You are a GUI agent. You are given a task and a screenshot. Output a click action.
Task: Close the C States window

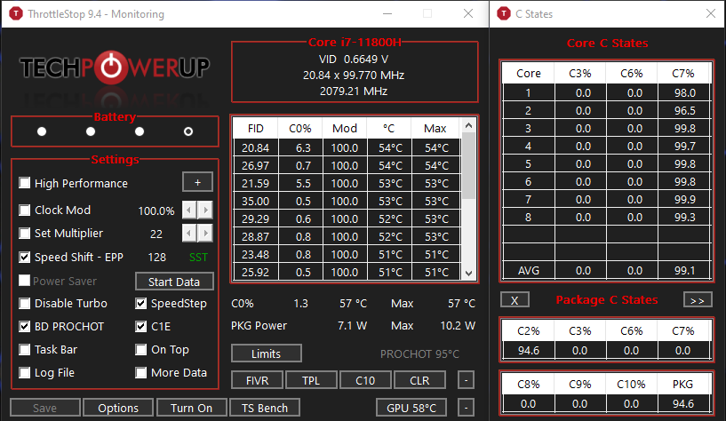pyautogui.click(x=711, y=14)
